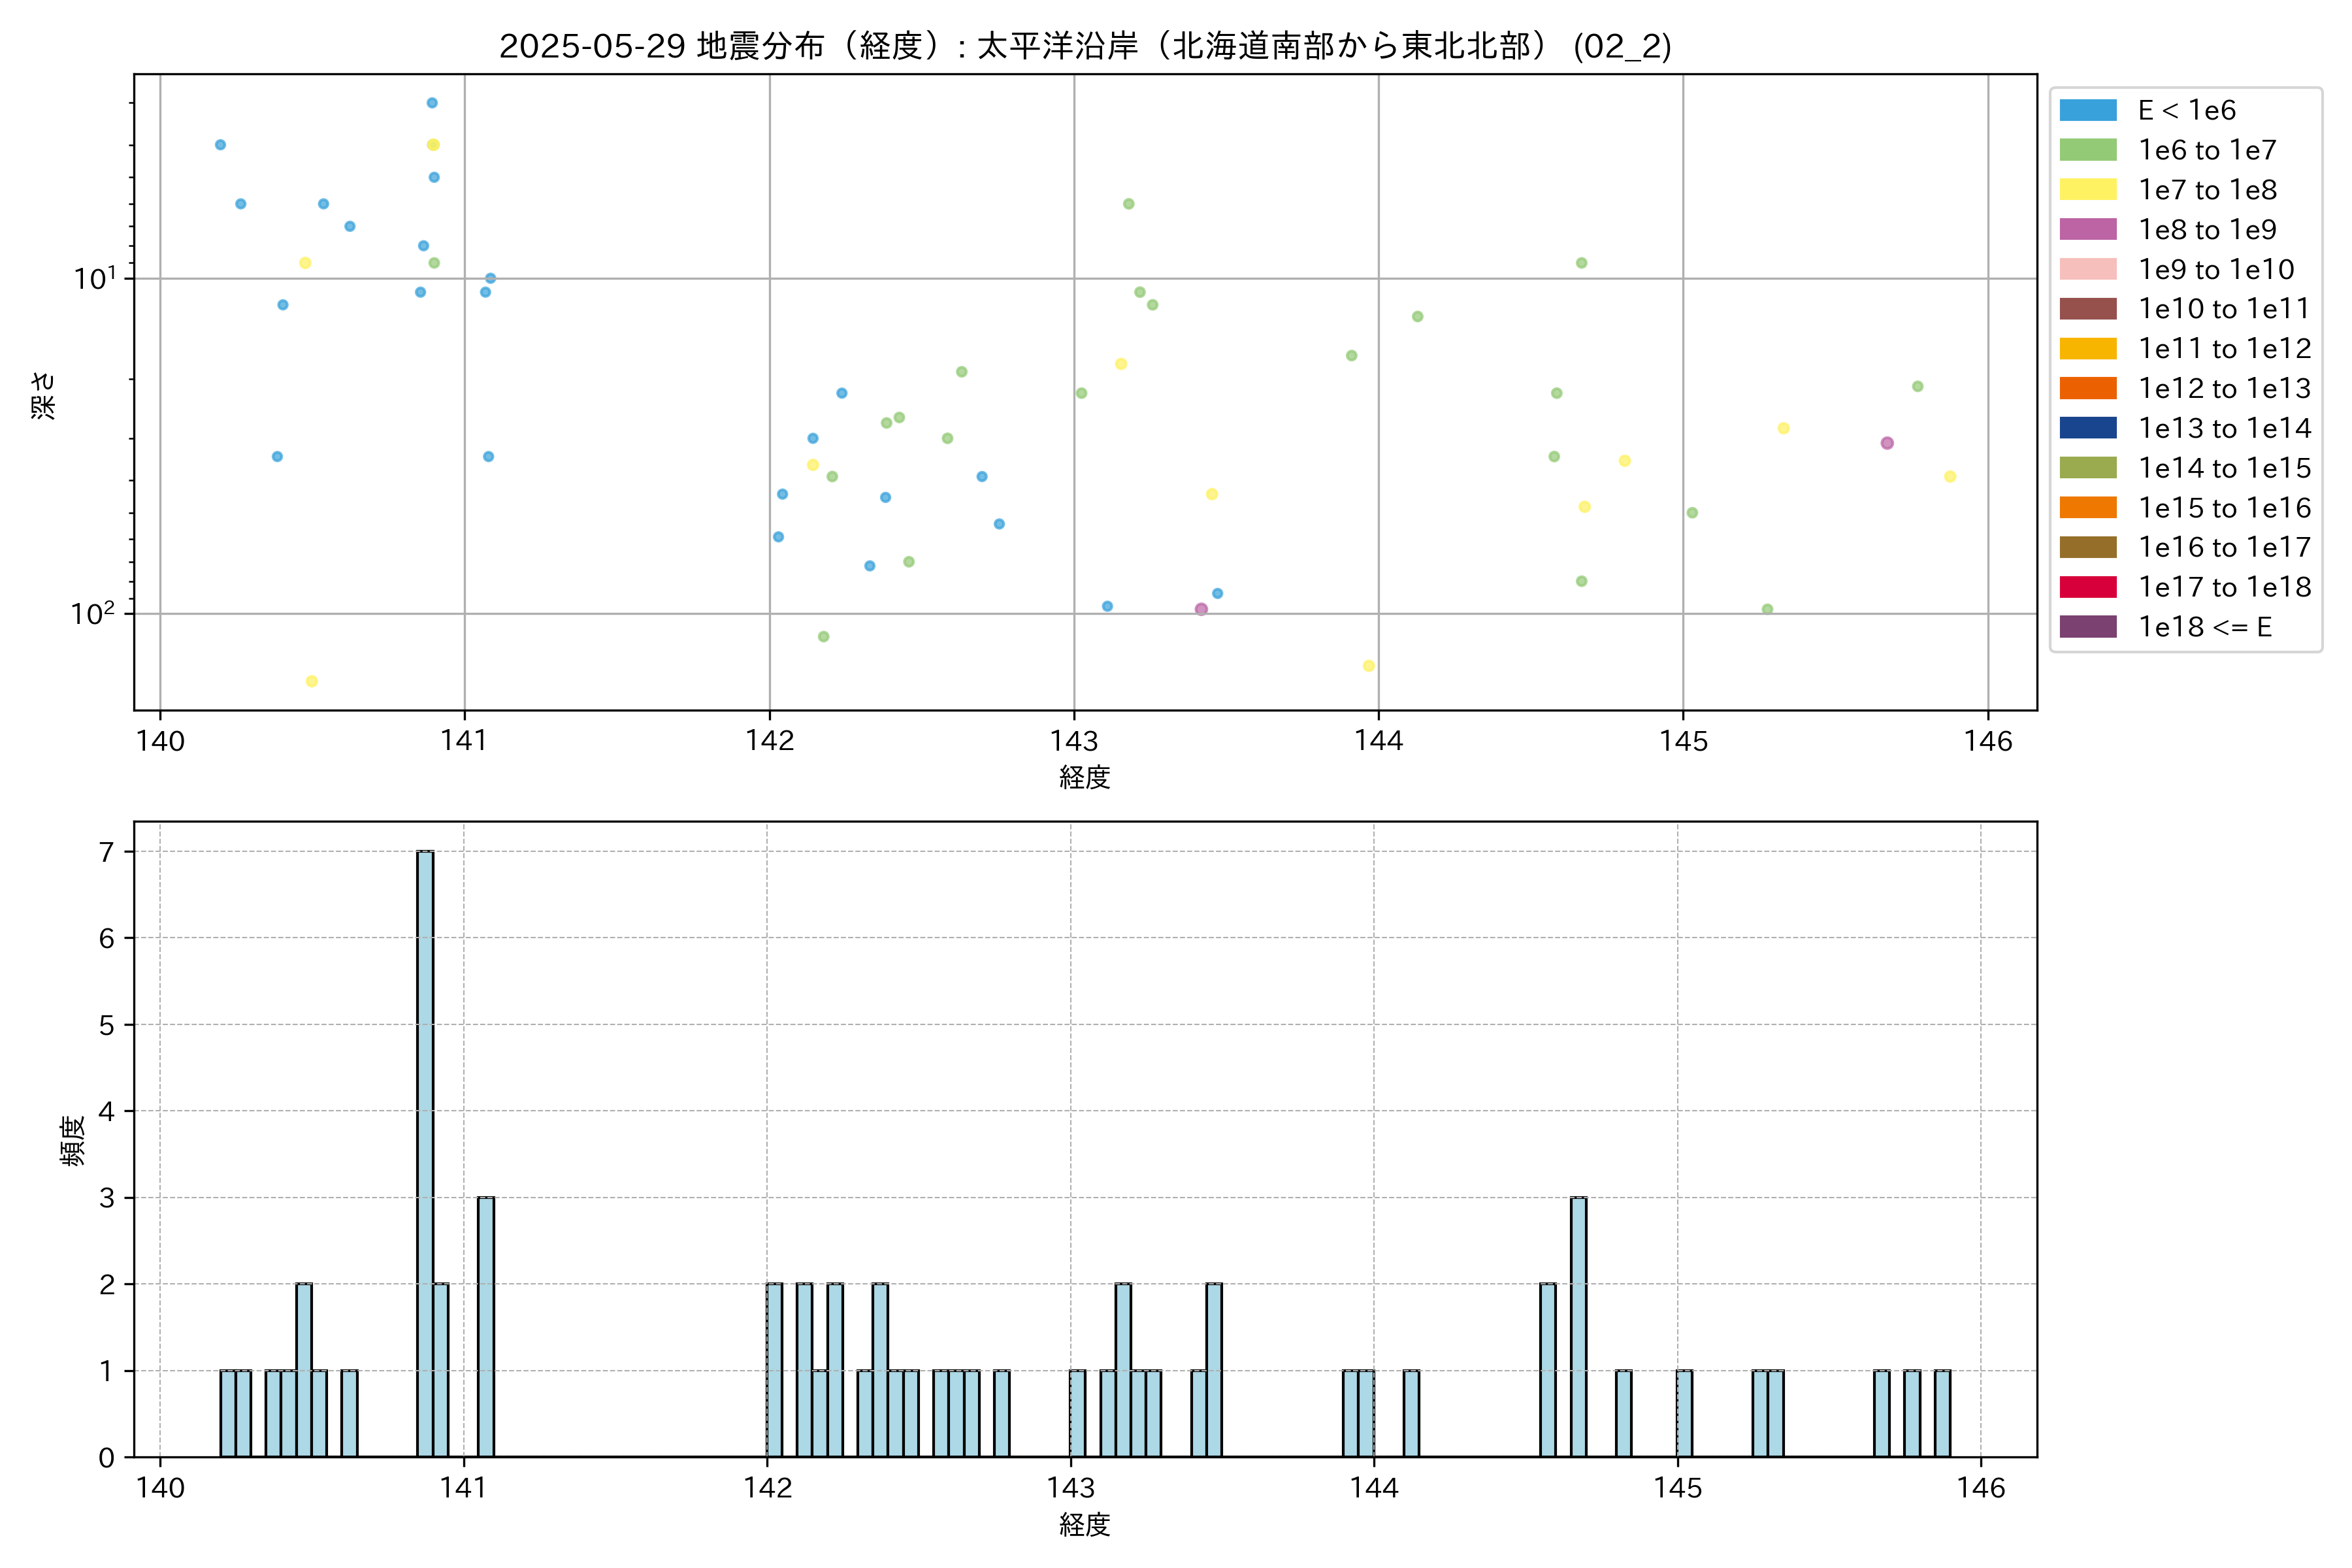Click the chart title text at top
This screenshot has width=2352, height=1568.
[1085, 46]
